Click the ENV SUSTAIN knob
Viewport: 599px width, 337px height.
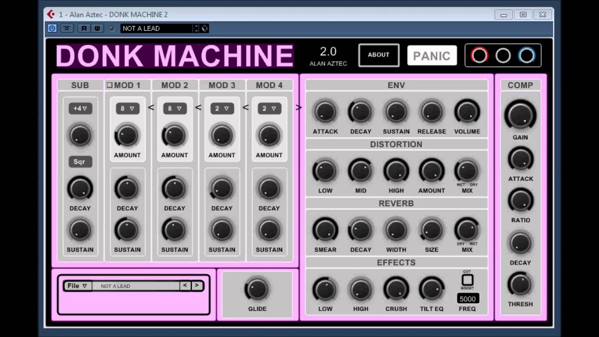click(x=396, y=112)
